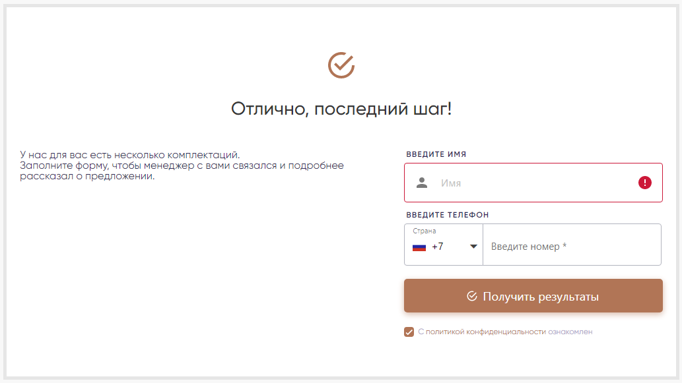Click the Russian flag icon
The width and height of the screenshot is (682, 383).
[x=419, y=247]
